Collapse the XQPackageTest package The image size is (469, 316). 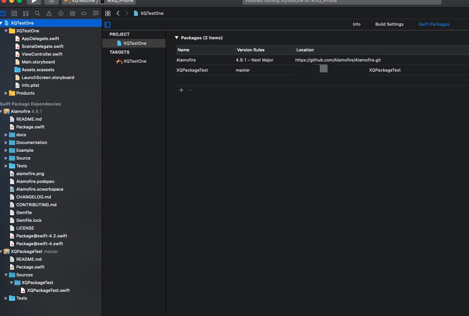pyautogui.click(x=1, y=251)
